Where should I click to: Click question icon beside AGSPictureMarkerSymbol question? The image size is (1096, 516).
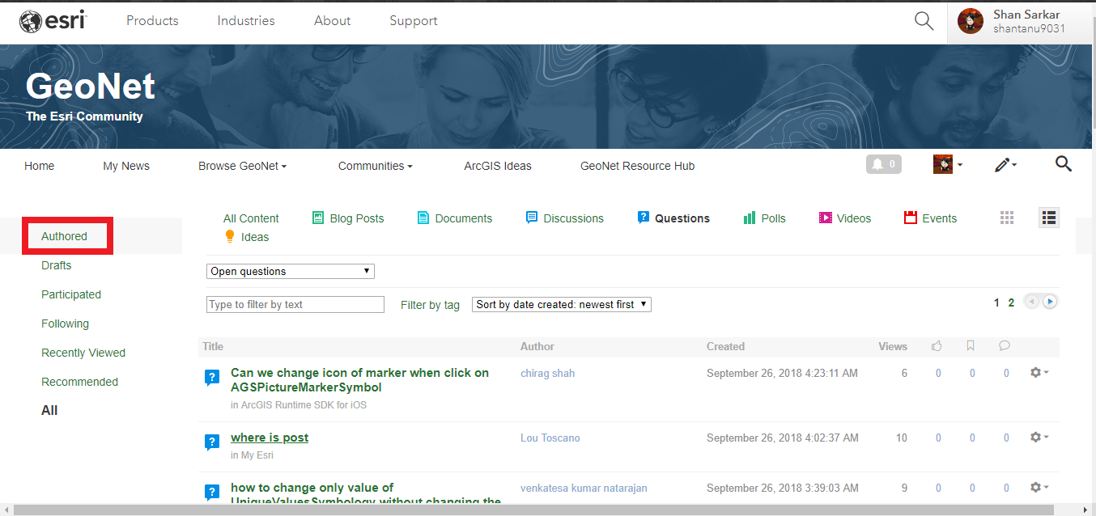[212, 377]
